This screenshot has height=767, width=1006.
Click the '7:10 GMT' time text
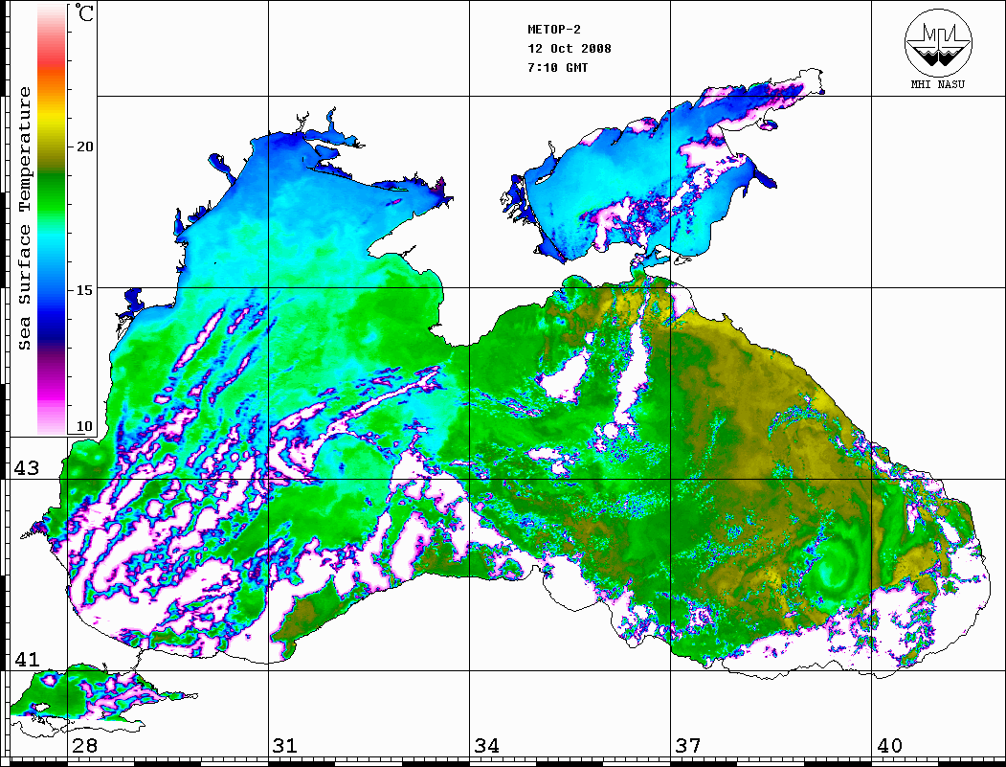(557, 67)
